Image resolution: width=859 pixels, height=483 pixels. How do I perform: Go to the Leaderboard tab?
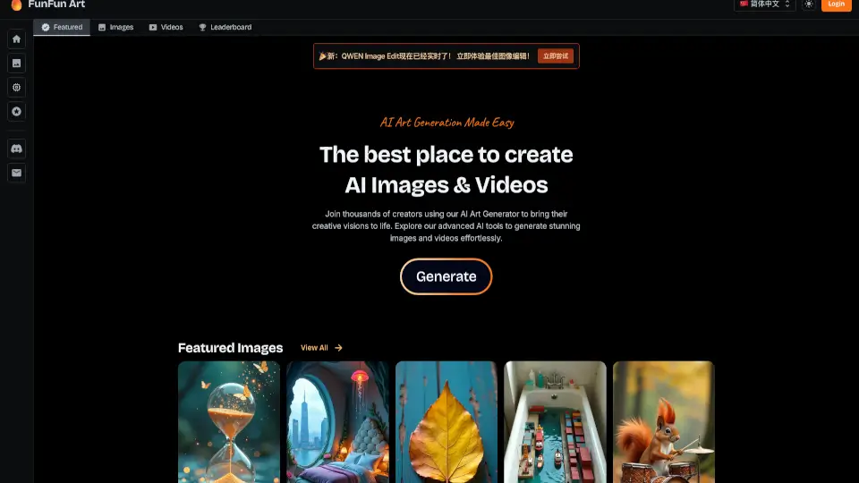(225, 27)
